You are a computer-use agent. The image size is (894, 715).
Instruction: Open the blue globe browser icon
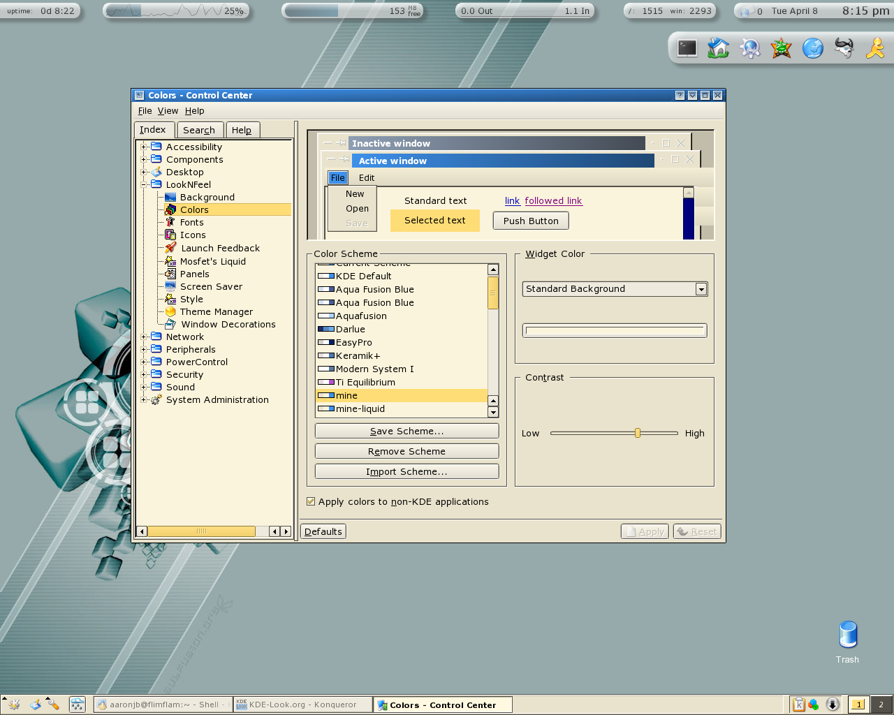pos(812,48)
